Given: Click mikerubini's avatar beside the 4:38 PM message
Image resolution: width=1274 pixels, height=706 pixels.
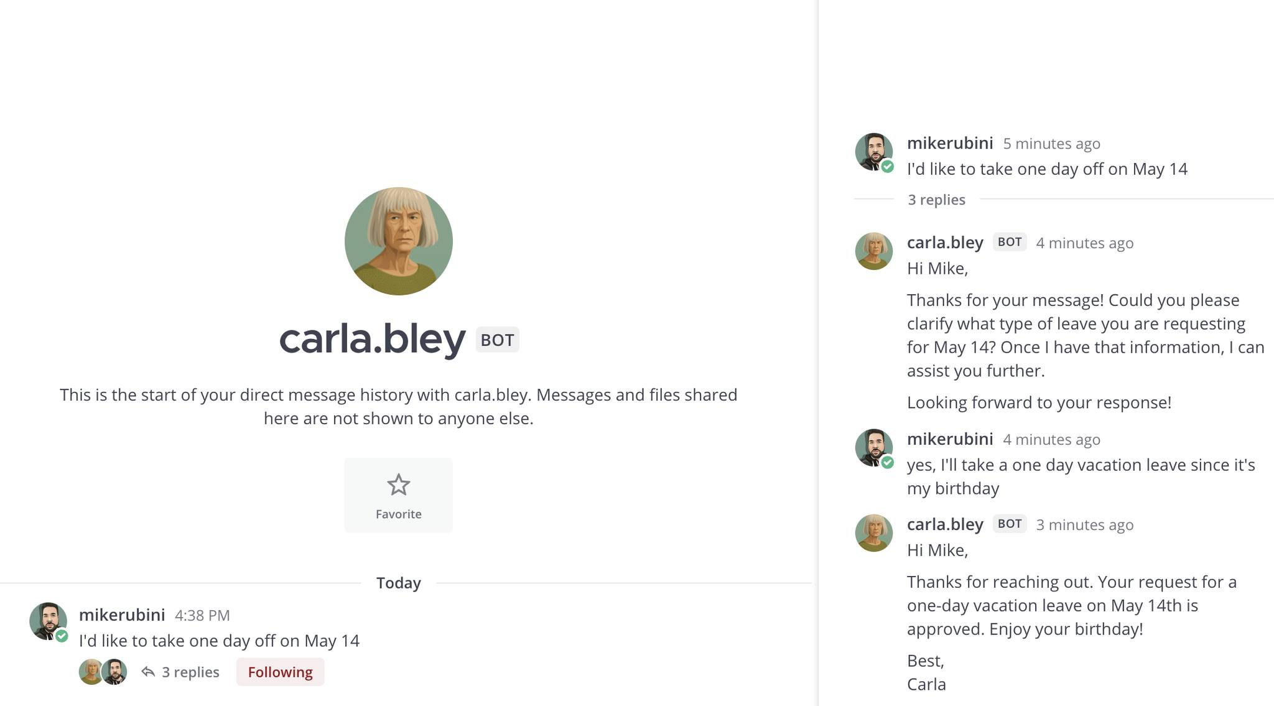Looking at the screenshot, I should 48,621.
